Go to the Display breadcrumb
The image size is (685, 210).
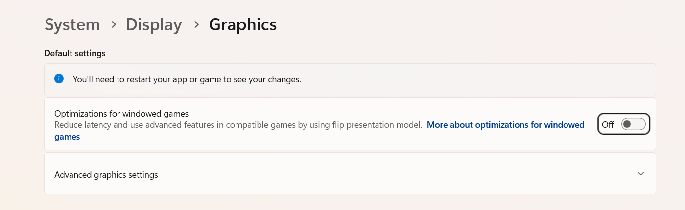point(154,24)
